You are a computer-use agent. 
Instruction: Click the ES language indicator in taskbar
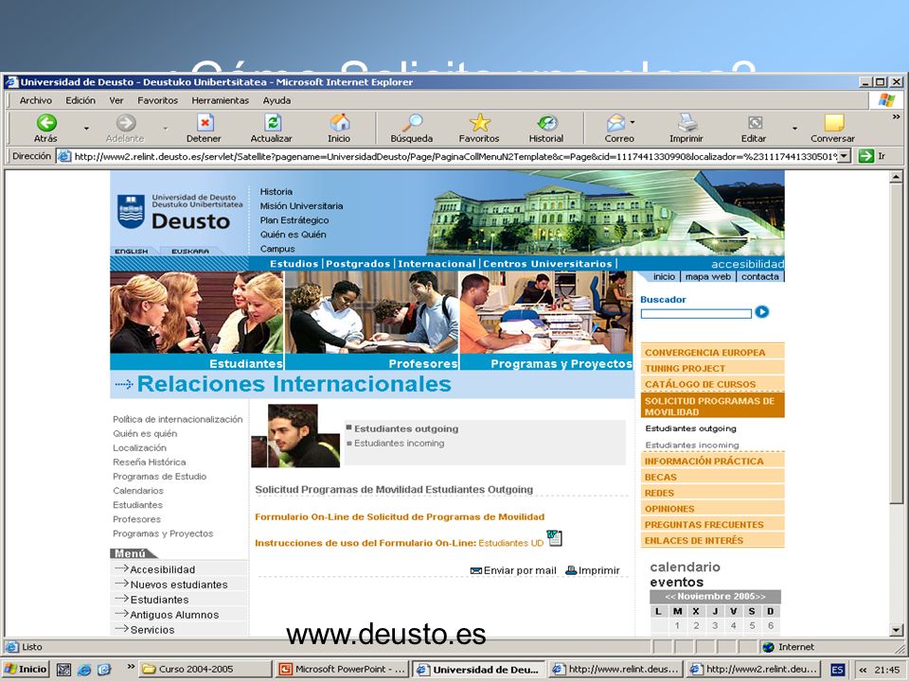(837, 670)
